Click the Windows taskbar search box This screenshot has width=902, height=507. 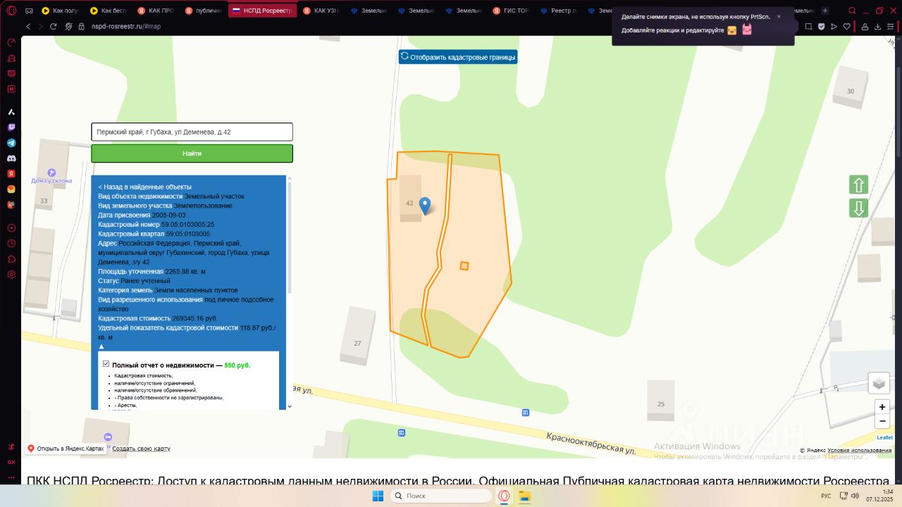click(440, 496)
